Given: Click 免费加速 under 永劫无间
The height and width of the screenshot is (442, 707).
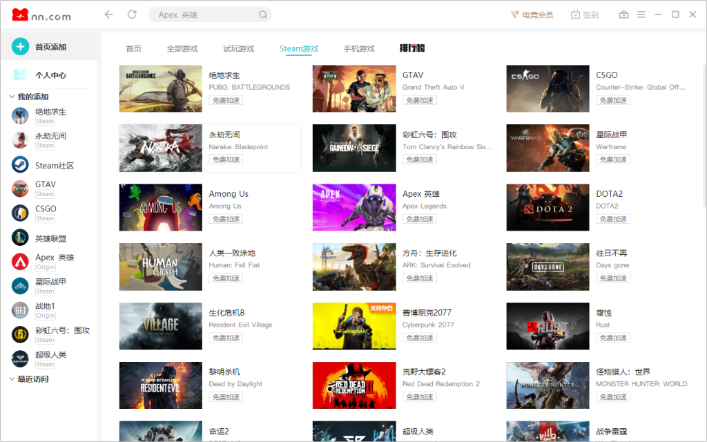Looking at the screenshot, I should pos(226,160).
